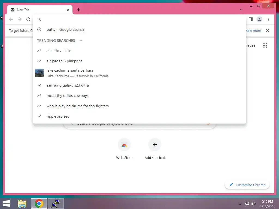Screen dimensions: 279x209
Task: Open File Explorer from the taskbar
Action: 22,204
